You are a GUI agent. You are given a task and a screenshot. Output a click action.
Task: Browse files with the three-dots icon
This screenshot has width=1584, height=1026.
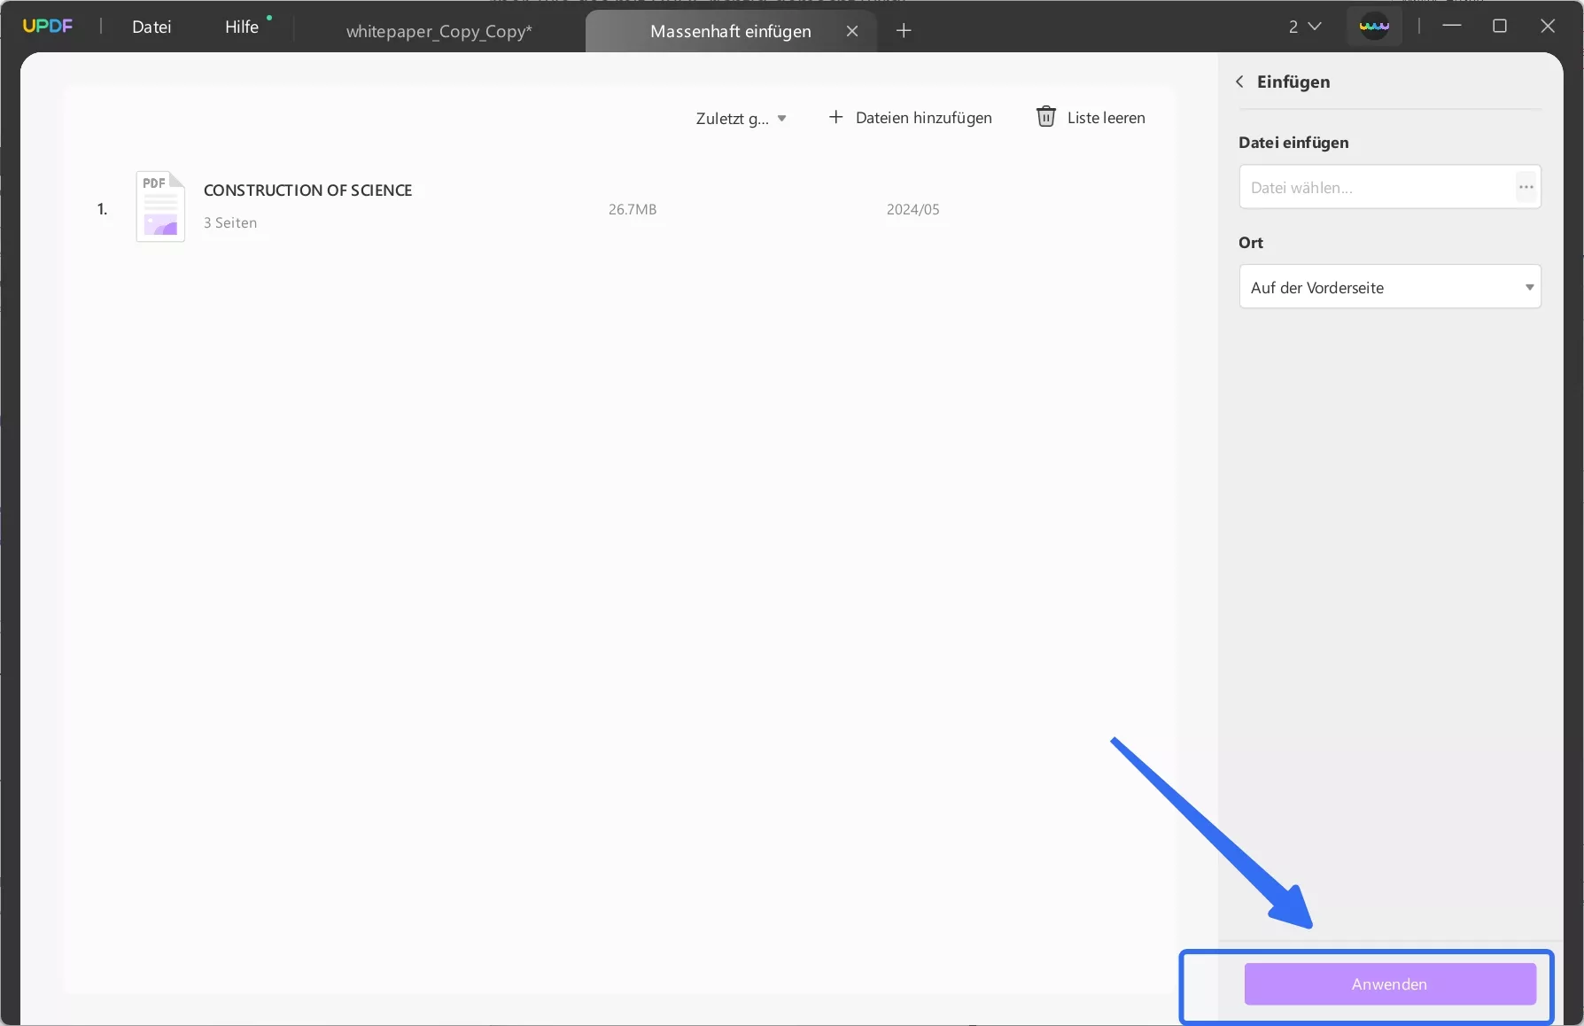click(1526, 187)
